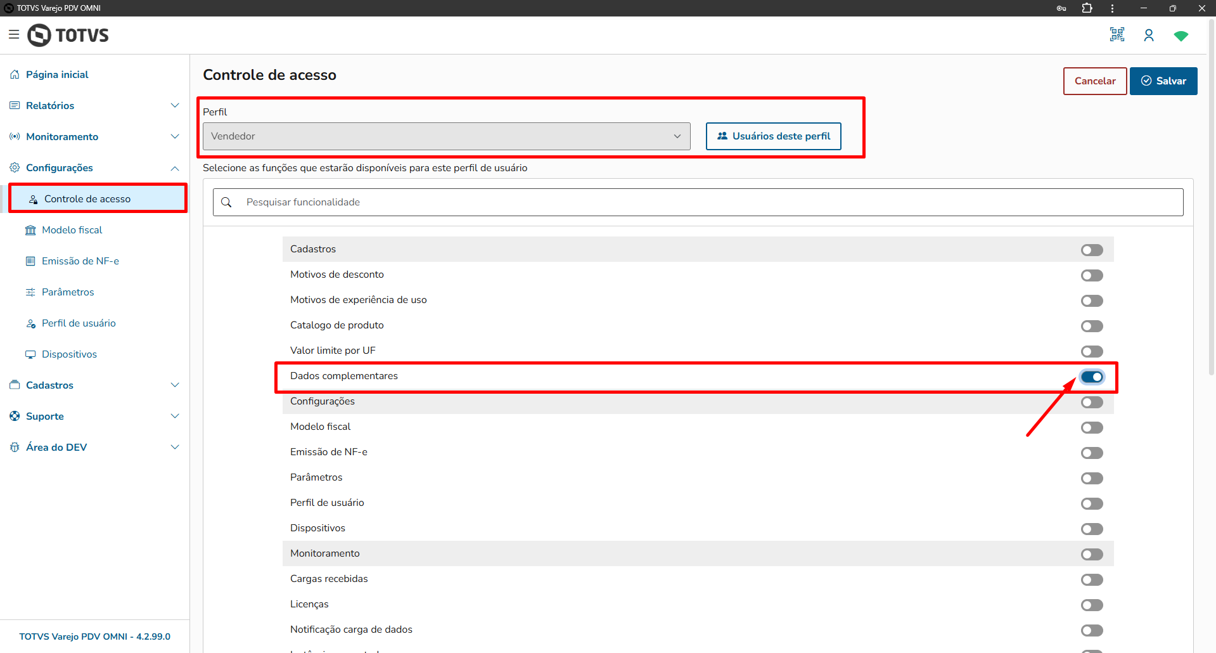Enable Notificação carga de dados switch
The image size is (1216, 653).
point(1092,630)
